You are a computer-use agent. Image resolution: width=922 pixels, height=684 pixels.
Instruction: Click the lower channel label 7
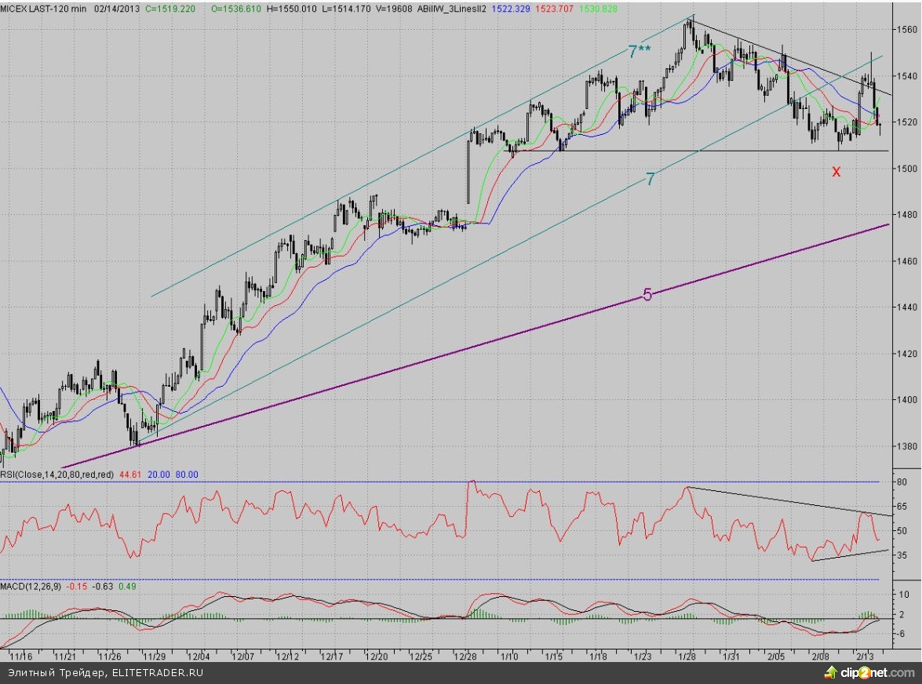[650, 179]
